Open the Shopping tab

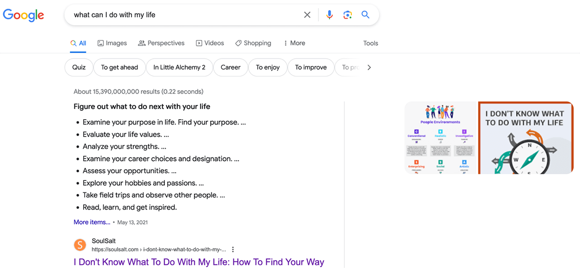click(253, 43)
